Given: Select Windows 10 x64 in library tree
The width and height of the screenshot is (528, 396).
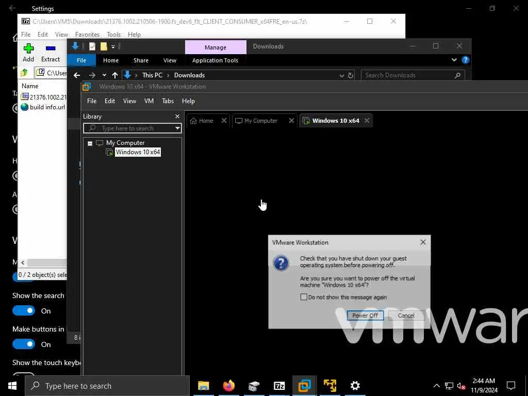Looking at the screenshot, I should [x=138, y=152].
